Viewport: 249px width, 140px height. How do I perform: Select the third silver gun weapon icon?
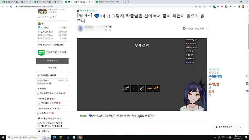(142, 88)
